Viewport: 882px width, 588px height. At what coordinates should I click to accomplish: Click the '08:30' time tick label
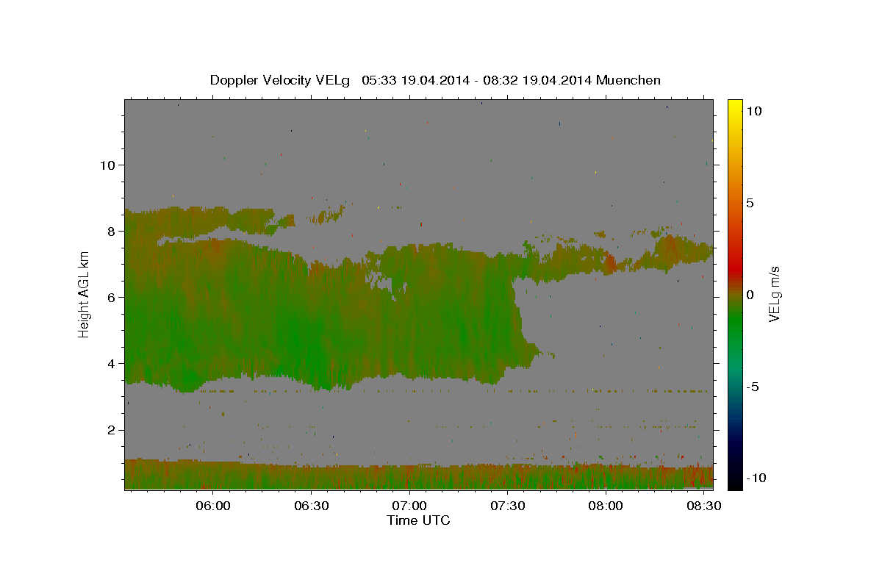point(703,506)
